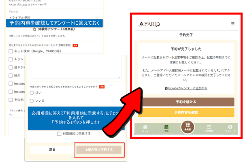Select the いいえ radio button
The image size is (243, 162).
tap(32, 101)
